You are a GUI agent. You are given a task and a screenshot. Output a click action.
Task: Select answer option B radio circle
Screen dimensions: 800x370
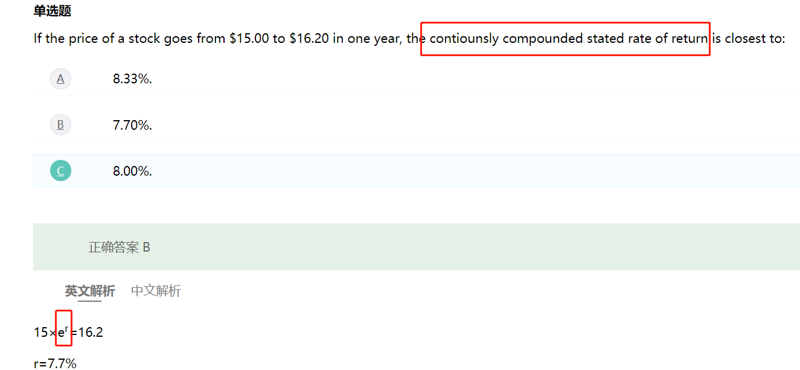coord(60,125)
